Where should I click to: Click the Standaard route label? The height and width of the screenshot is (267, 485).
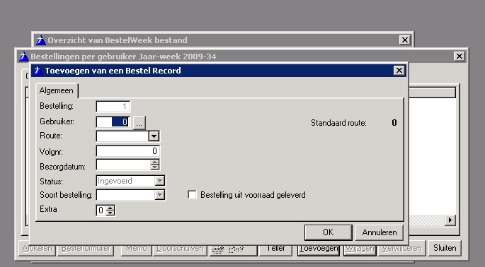coord(338,123)
